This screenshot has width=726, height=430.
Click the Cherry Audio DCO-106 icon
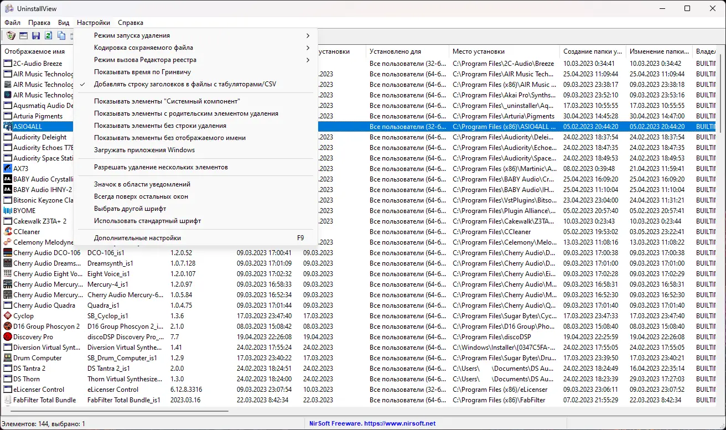8,253
